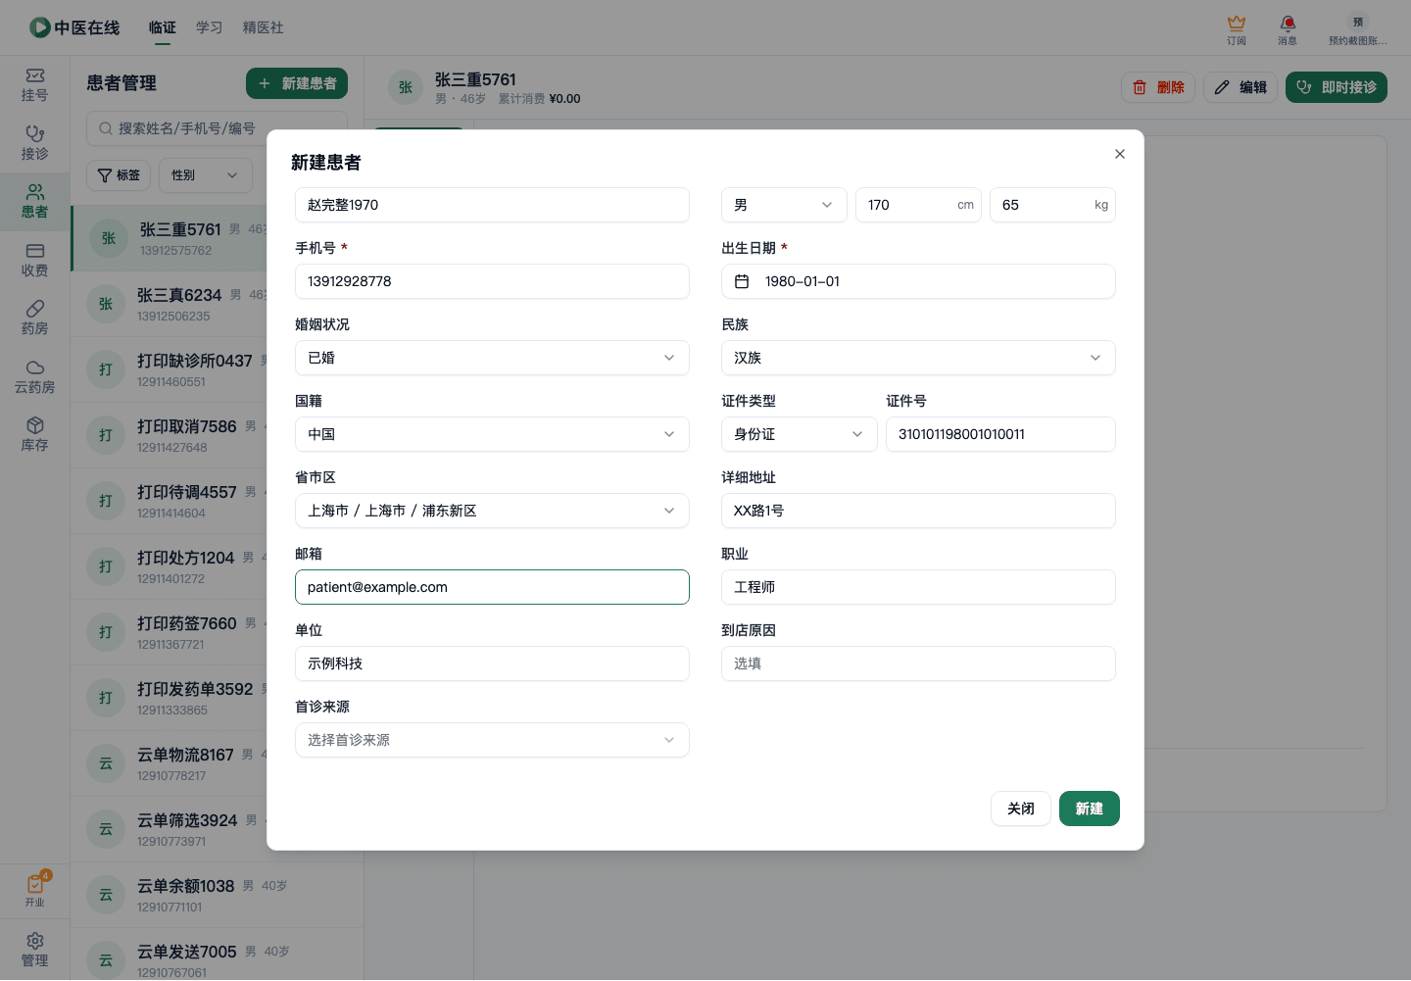
Task: Switch to the 临证 top tab
Action: [163, 27]
